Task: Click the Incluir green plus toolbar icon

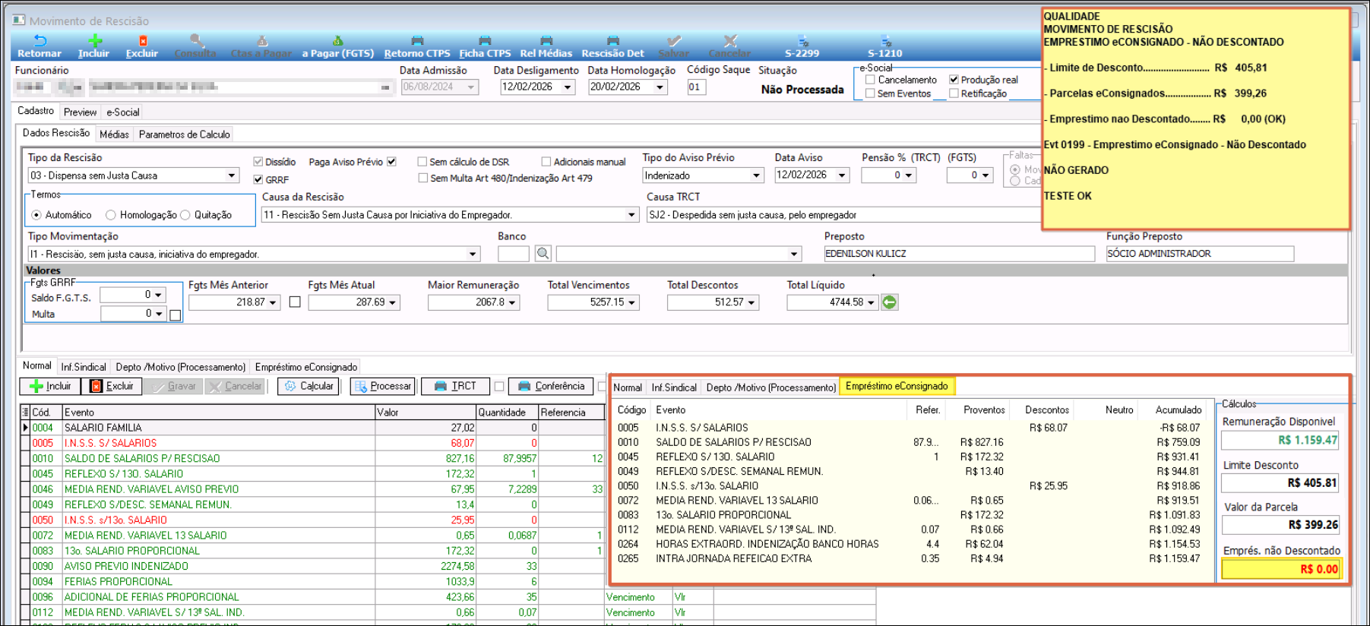Action: pyautogui.click(x=94, y=42)
